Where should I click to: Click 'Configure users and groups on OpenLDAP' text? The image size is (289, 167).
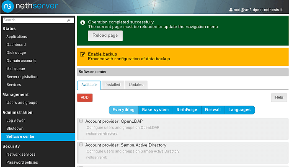(x=123, y=128)
